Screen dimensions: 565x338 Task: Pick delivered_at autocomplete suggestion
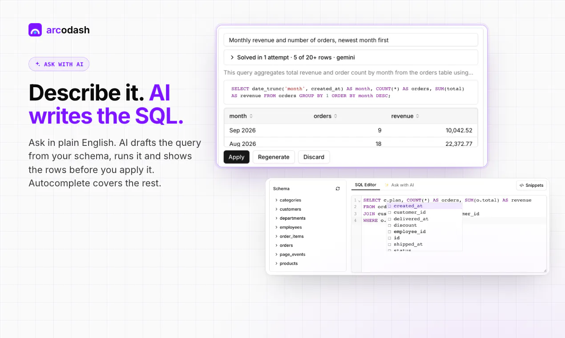click(424, 219)
